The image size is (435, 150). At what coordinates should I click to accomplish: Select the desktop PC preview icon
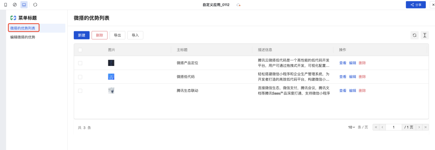tap(24, 5)
